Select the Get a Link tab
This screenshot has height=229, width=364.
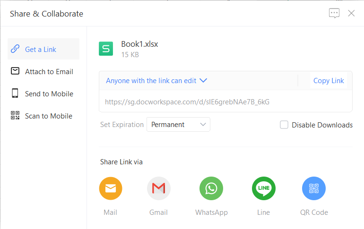pos(43,49)
